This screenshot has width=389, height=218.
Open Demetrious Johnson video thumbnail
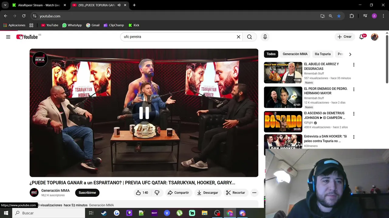283,122
